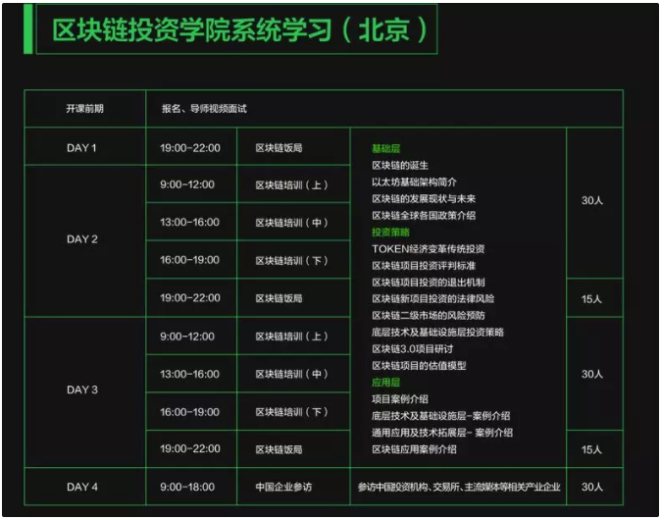Click the green 基础层 heading

point(385,148)
